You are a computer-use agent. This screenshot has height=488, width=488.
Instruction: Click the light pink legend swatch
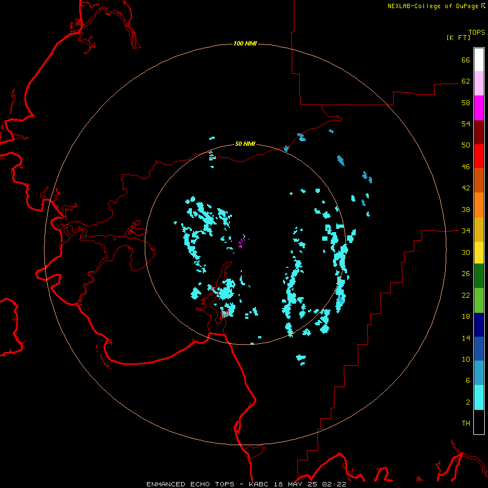(x=479, y=84)
